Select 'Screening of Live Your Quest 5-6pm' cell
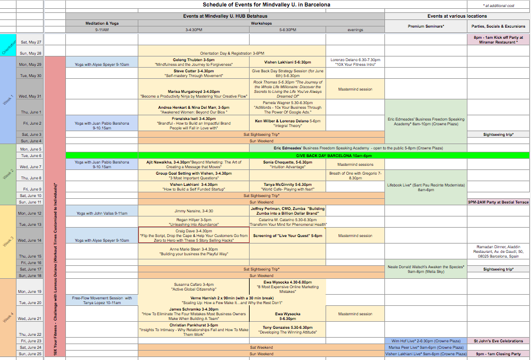Viewport: 531px width, 360px height. tap(287, 235)
